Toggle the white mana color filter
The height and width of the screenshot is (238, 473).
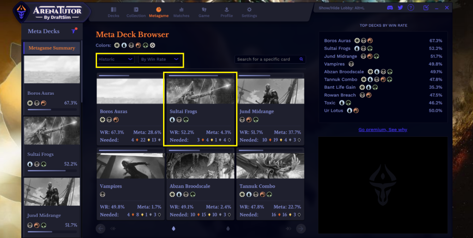tap(117, 45)
